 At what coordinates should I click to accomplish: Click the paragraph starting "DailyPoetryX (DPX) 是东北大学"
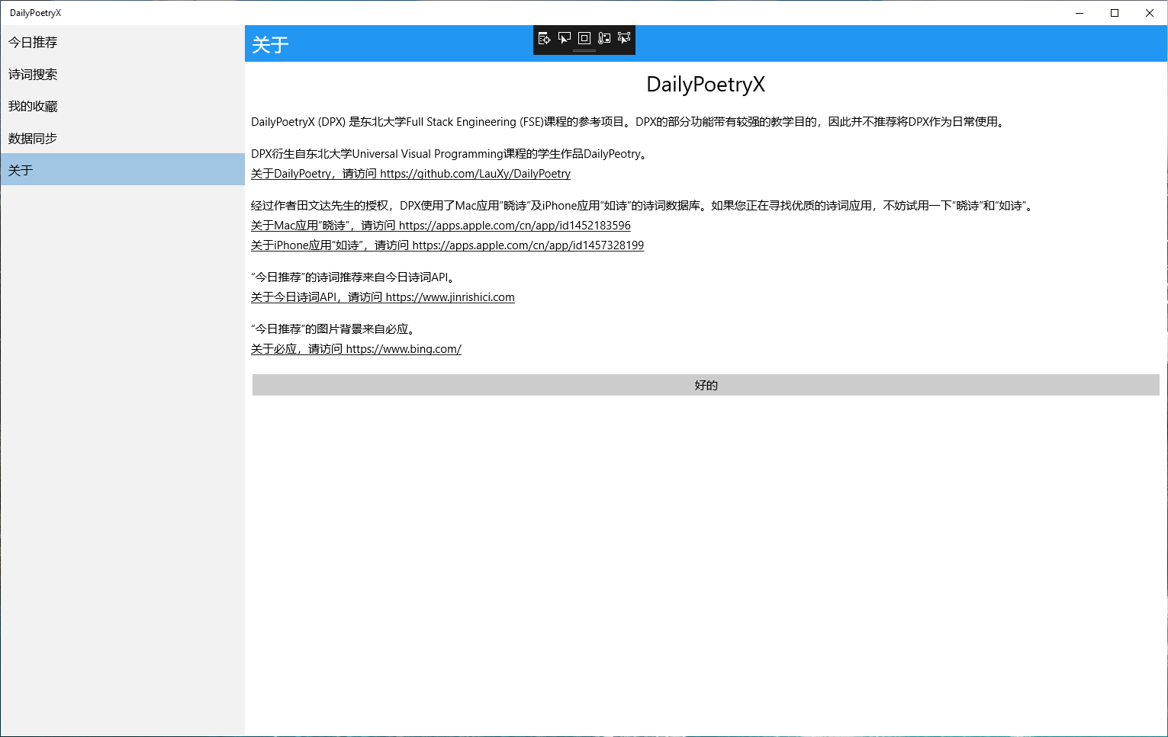tap(629, 122)
